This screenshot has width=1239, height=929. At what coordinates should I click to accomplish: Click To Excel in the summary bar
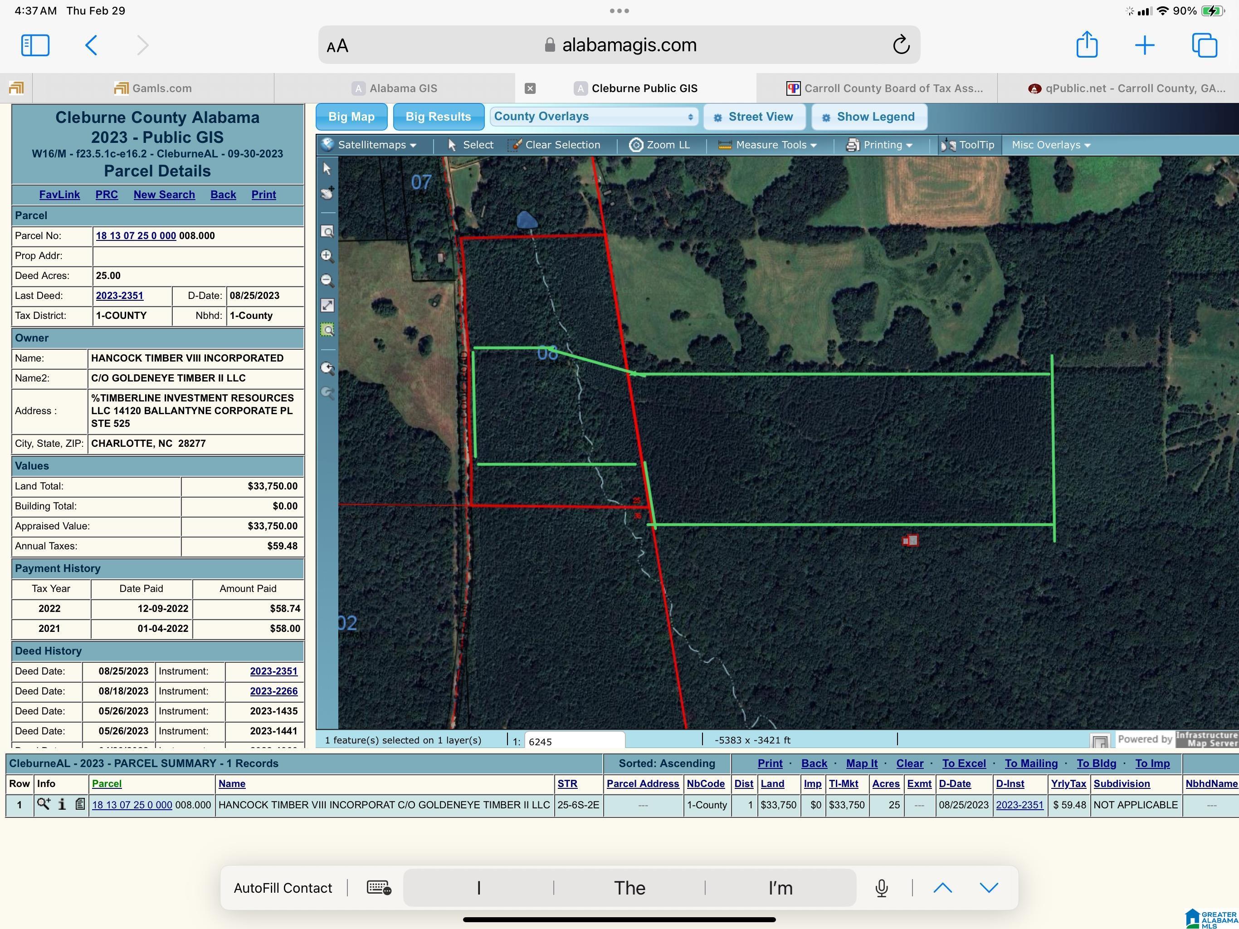963,764
